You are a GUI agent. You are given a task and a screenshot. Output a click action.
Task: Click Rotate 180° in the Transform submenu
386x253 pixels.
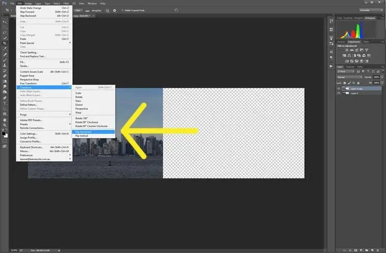coord(82,118)
